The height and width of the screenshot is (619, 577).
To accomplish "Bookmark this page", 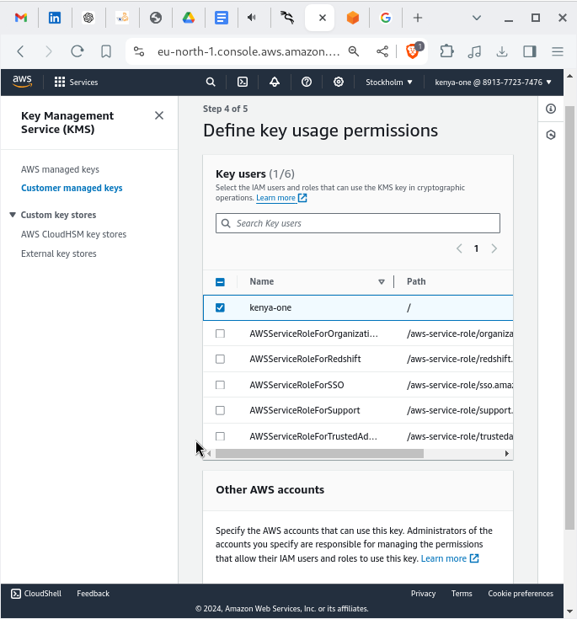I will click(x=106, y=51).
